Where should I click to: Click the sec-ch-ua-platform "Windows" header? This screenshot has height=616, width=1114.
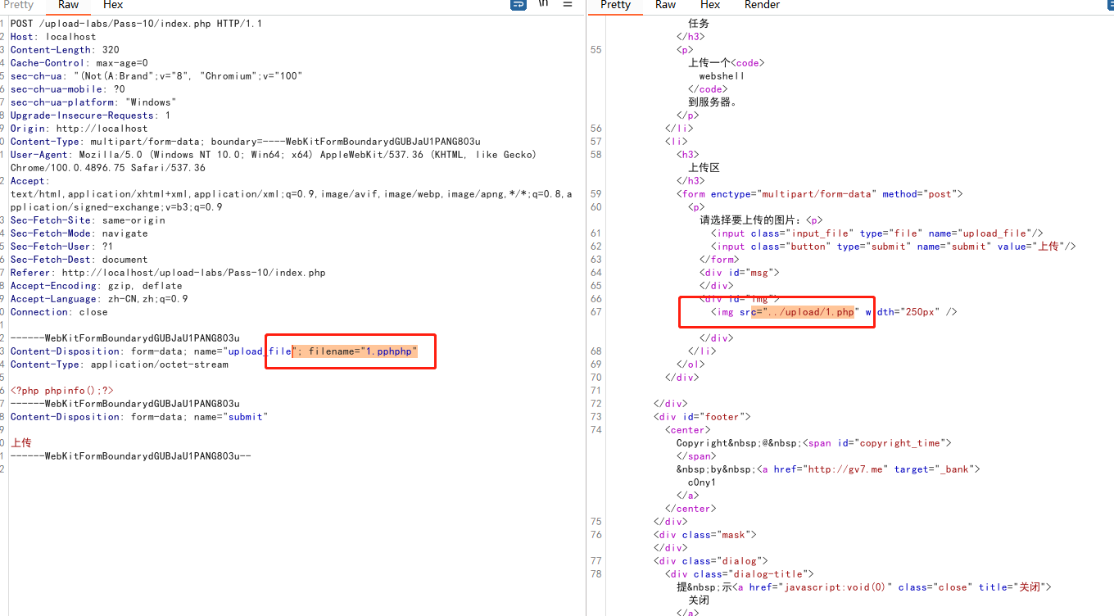93,102
